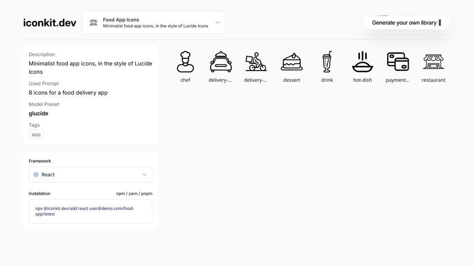
Task: Go to iconkit.dev home logo
Action: coord(50,23)
